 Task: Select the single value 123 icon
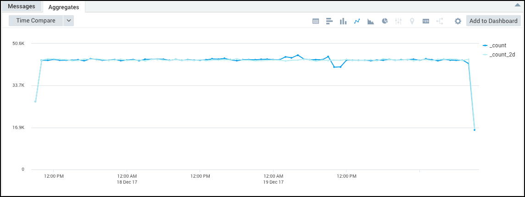pos(426,21)
